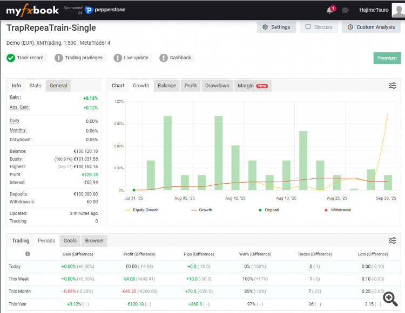The height and width of the screenshot is (313, 405).
Task: Click the Pips (Difference) column header
Action: [199, 254]
